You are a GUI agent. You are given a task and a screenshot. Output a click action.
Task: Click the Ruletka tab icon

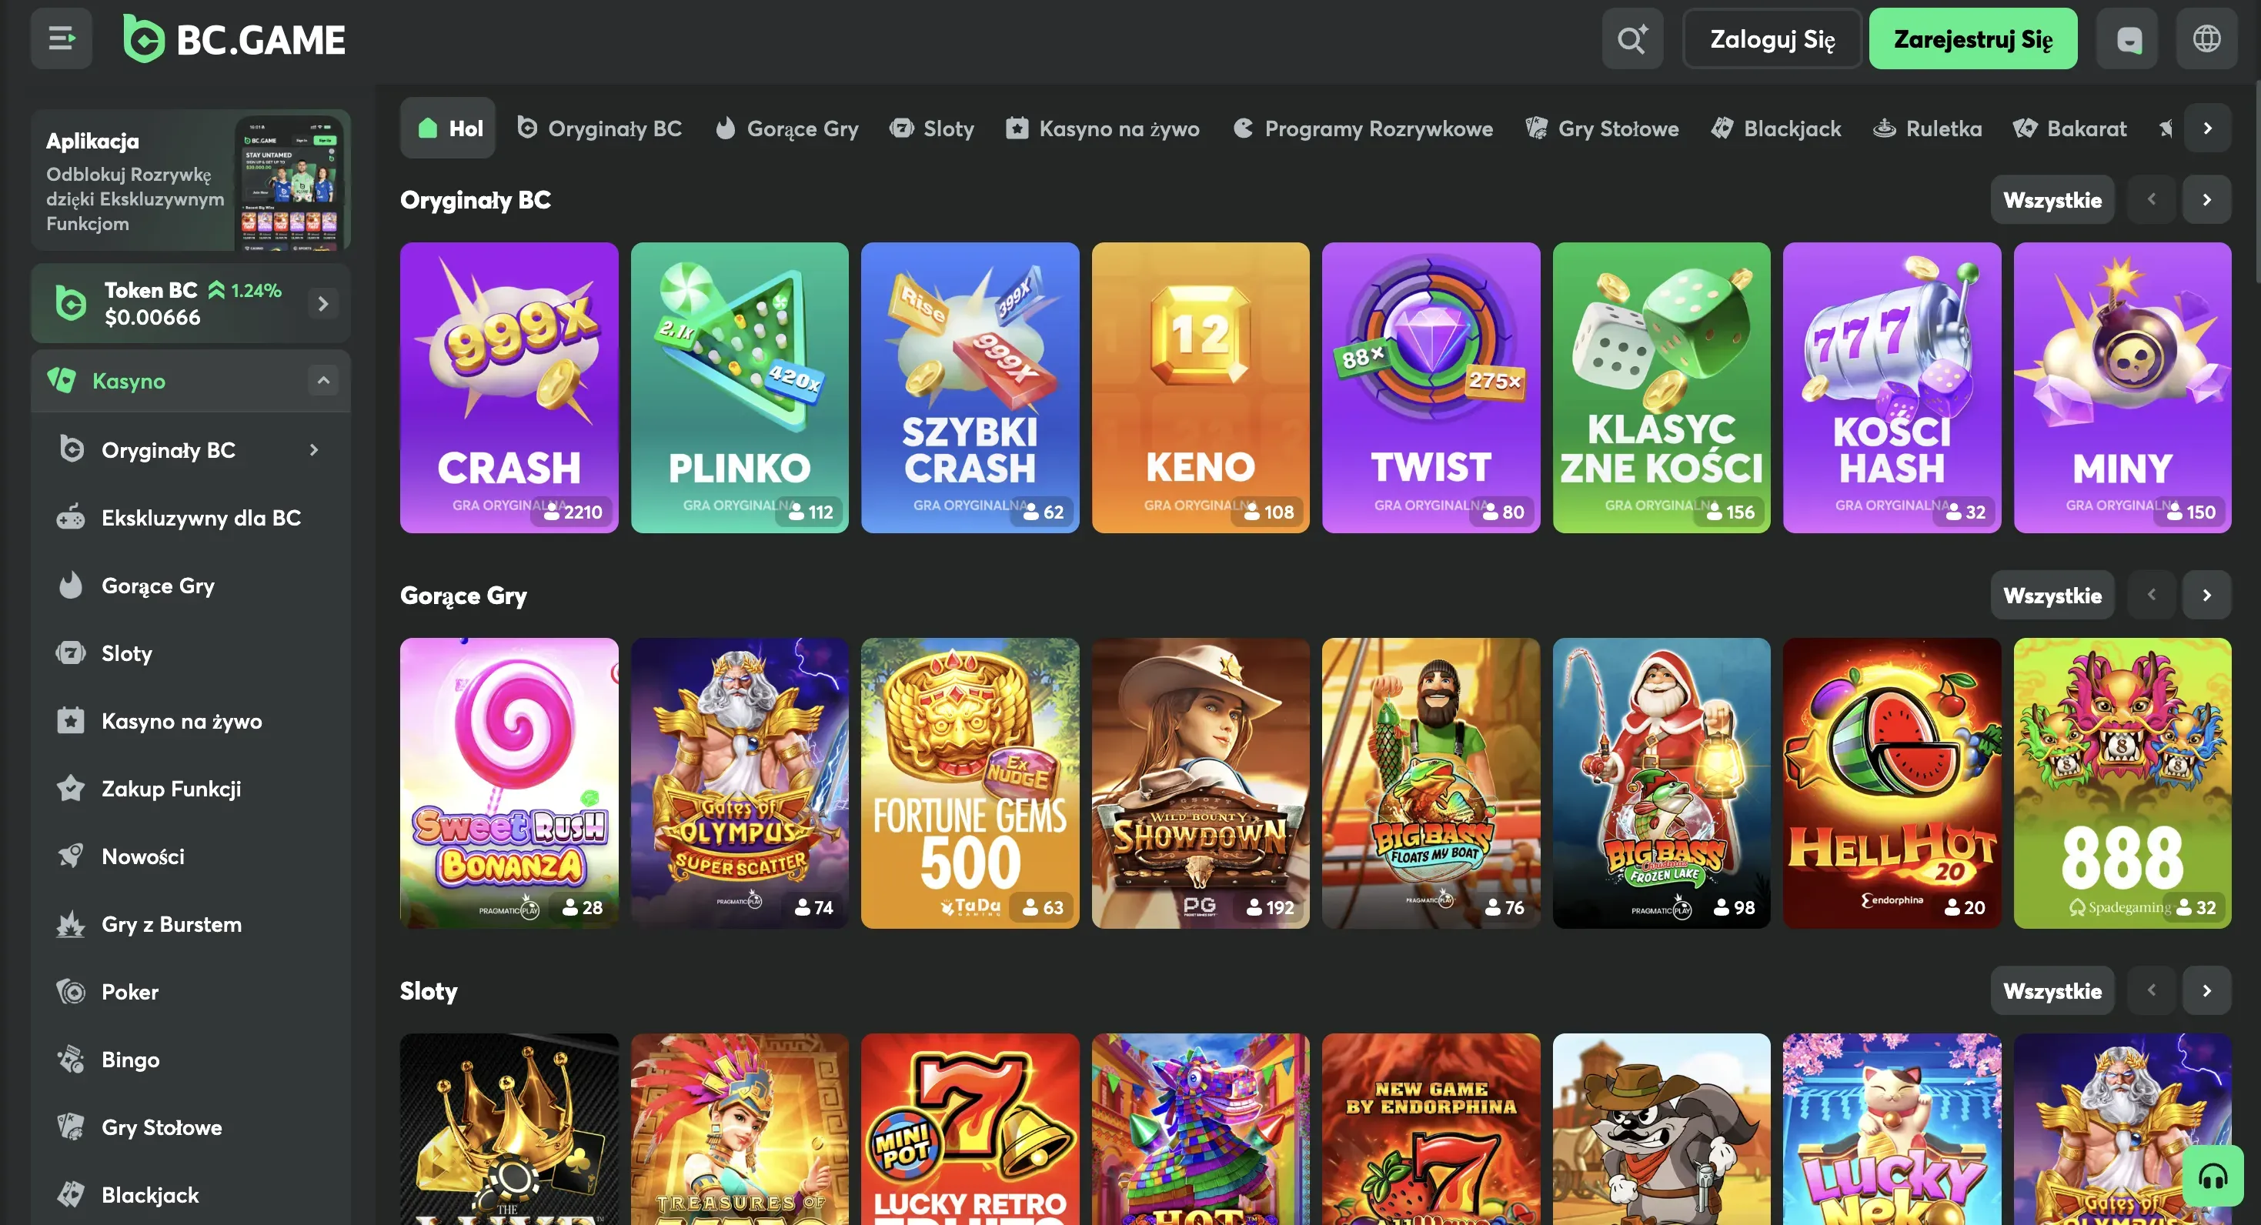pos(1884,128)
